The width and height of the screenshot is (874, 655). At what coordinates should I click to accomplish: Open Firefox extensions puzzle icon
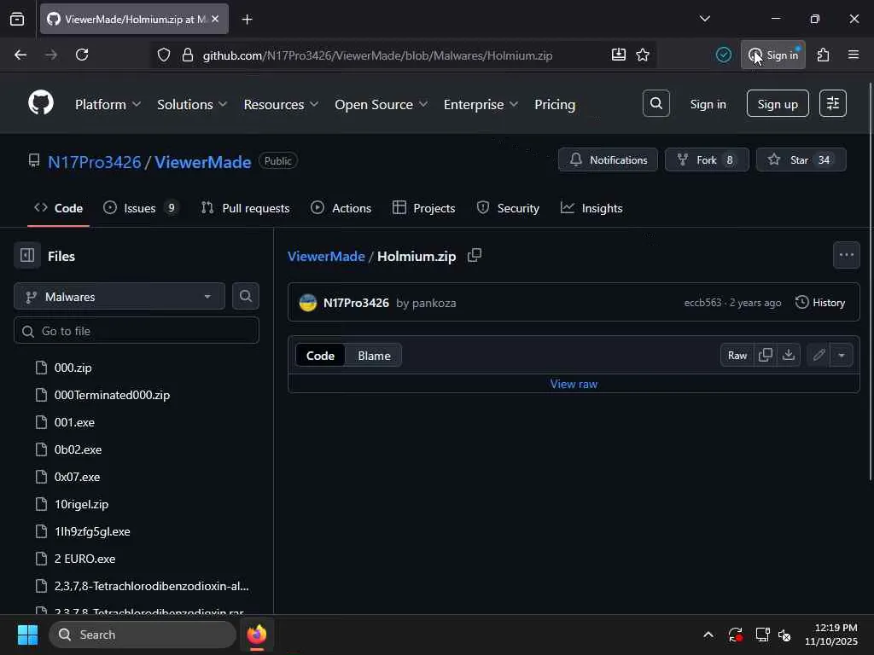pyautogui.click(x=824, y=55)
